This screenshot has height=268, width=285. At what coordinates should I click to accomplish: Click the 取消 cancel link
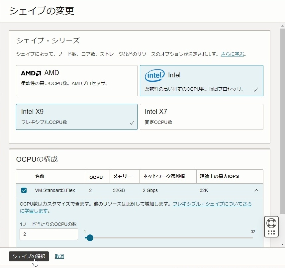[x=59, y=256]
